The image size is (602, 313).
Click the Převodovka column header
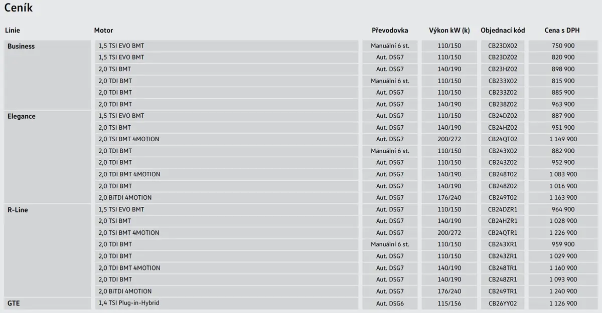[390, 31]
